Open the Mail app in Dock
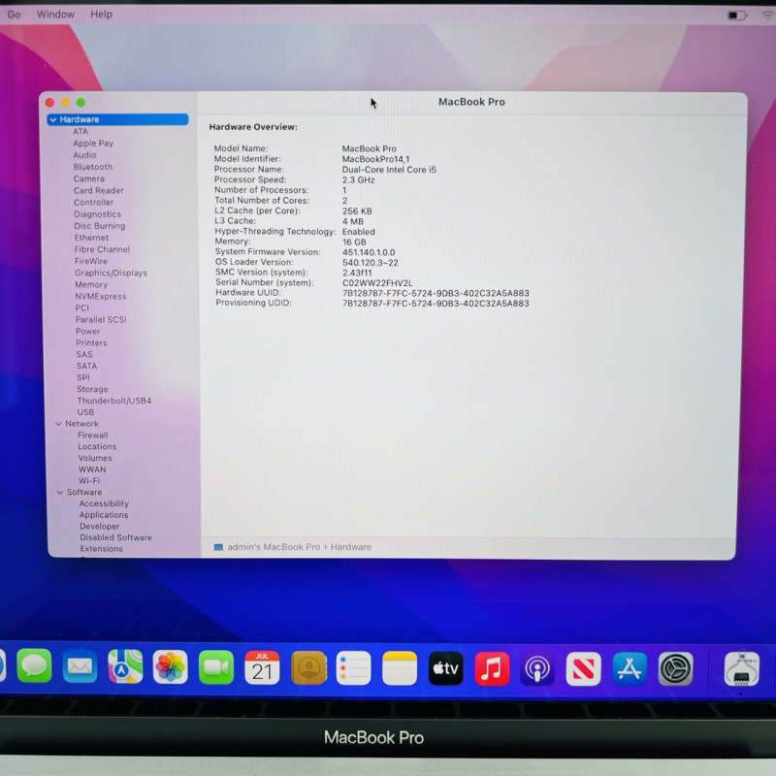The width and height of the screenshot is (776, 776). (80, 666)
